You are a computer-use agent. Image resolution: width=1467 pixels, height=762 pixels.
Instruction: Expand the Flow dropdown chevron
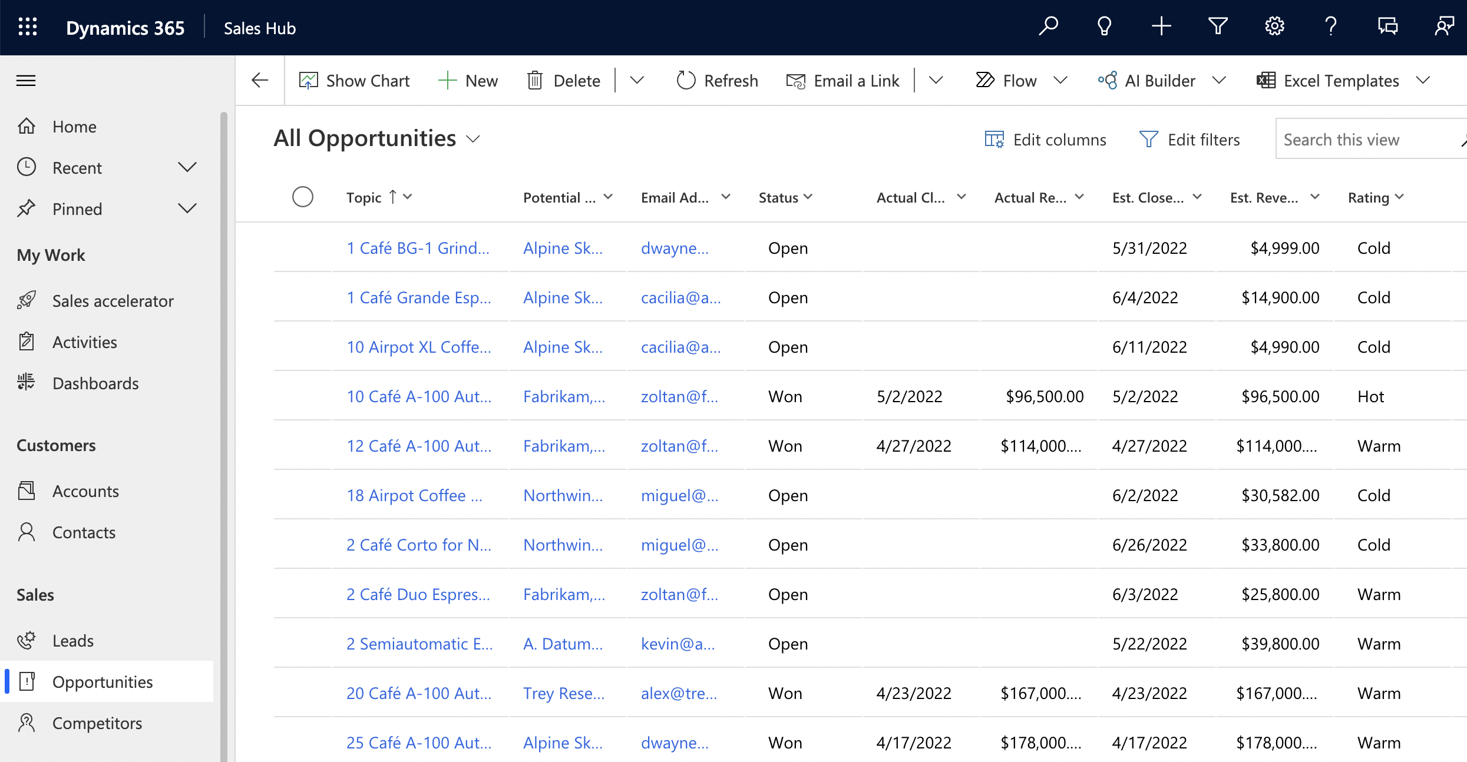1060,80
